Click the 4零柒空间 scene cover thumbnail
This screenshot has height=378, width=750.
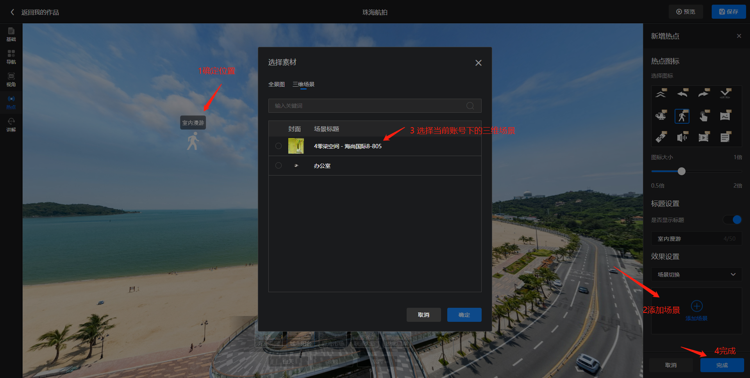tap(296, 146)
